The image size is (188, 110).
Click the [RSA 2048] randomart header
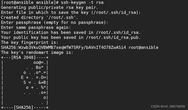point(24,57)
